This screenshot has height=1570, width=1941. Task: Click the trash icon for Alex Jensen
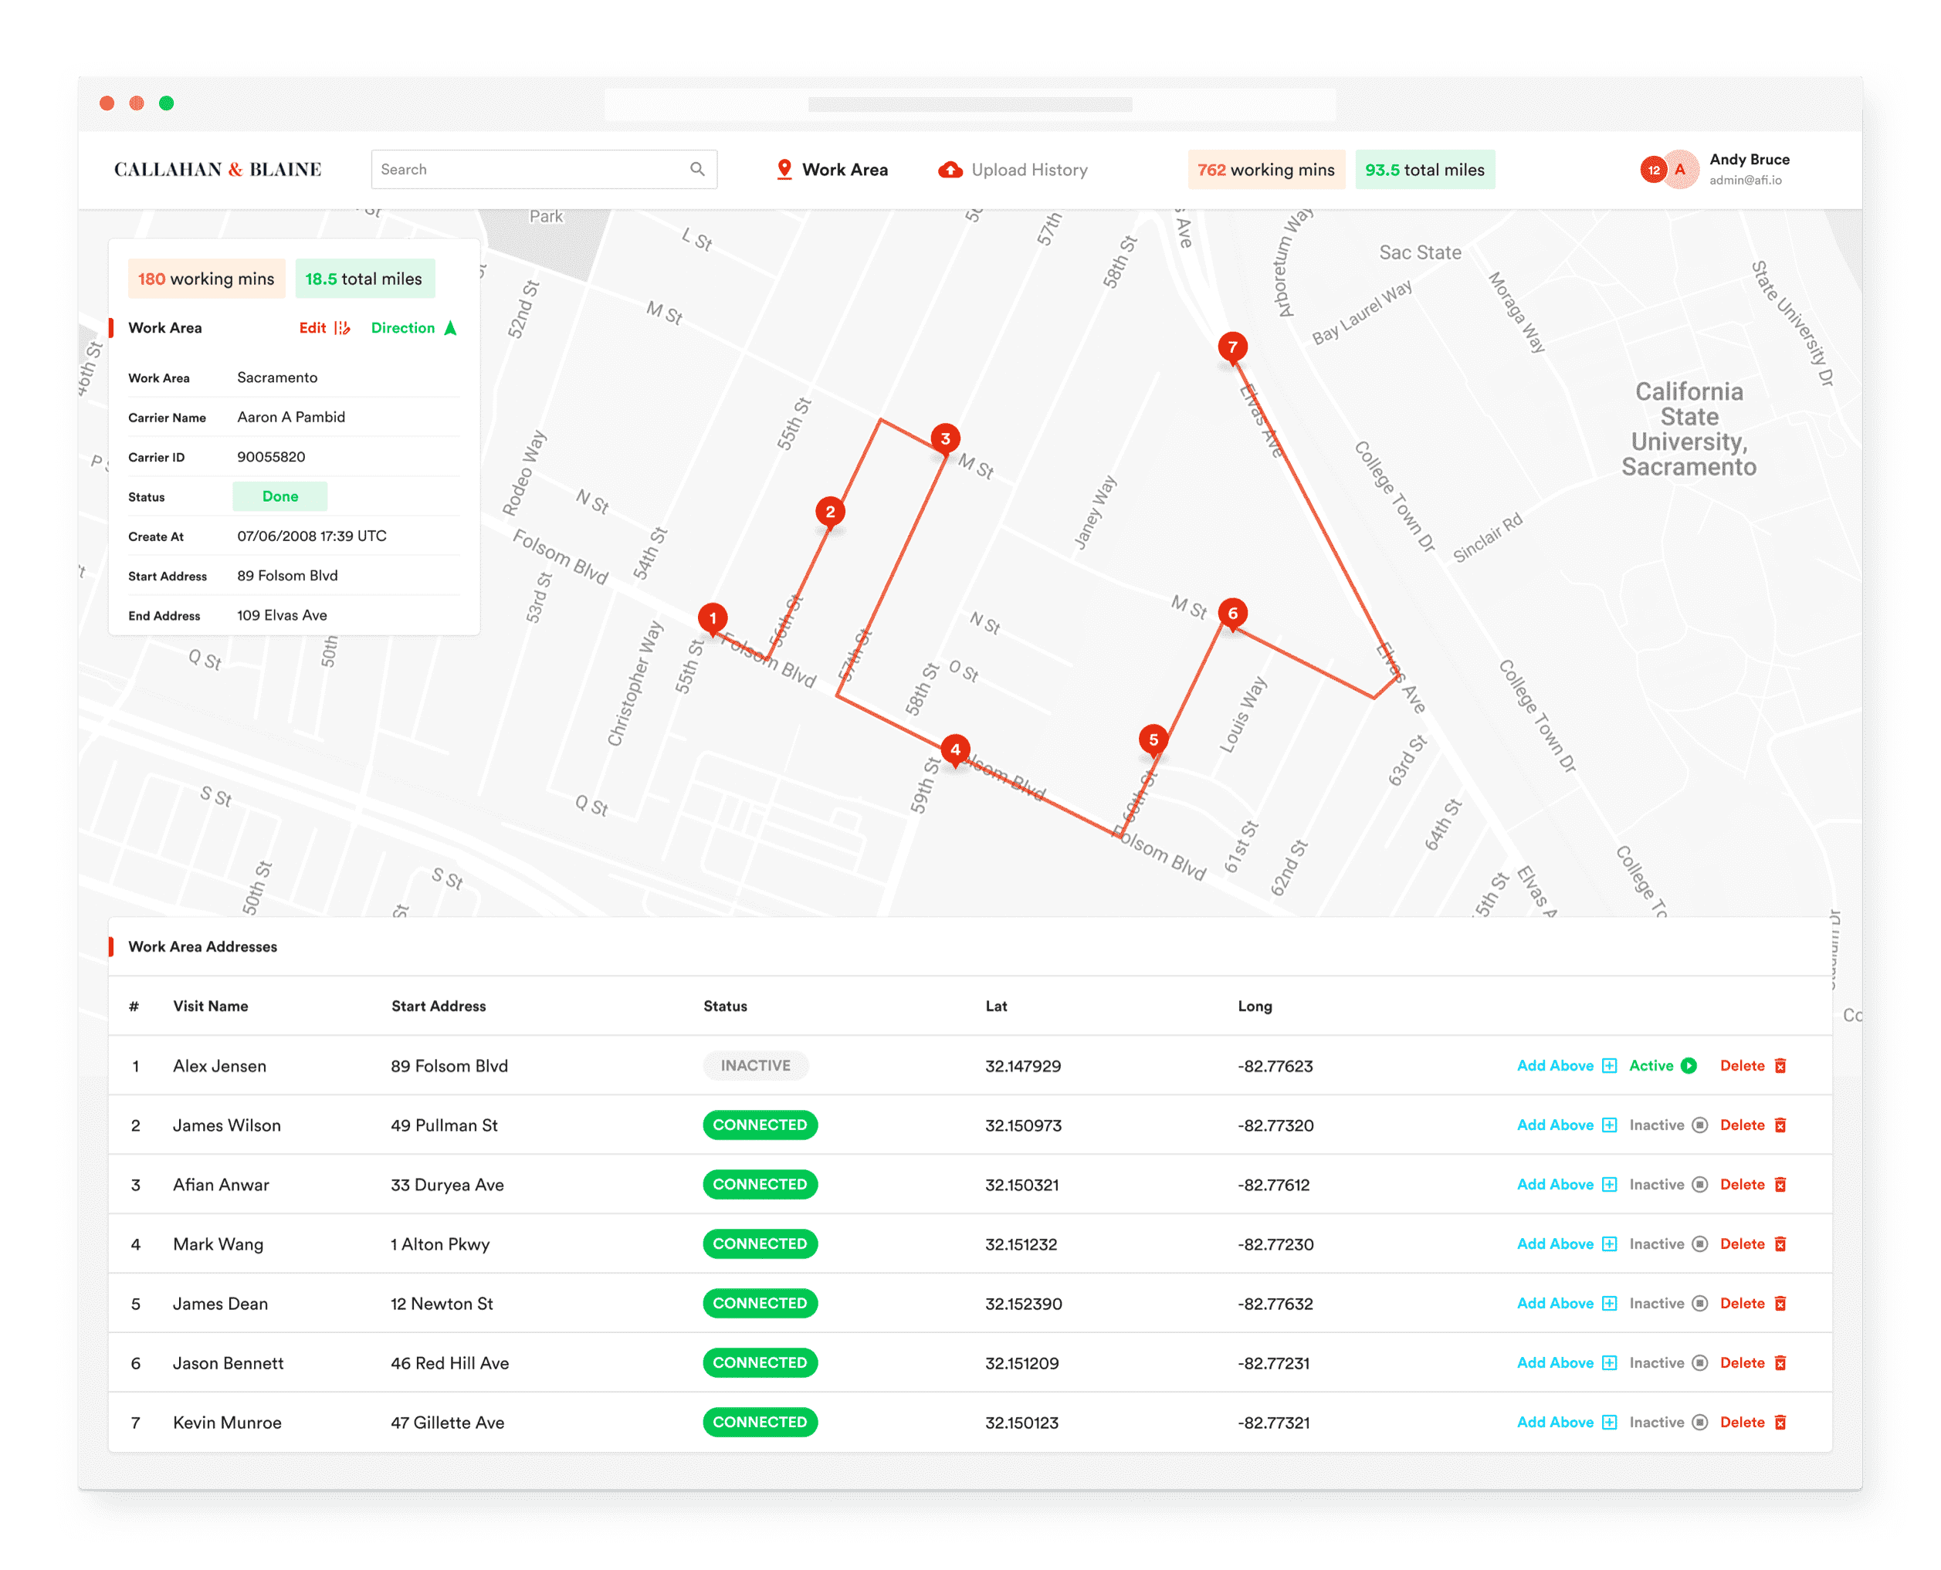point(1780,1065)
